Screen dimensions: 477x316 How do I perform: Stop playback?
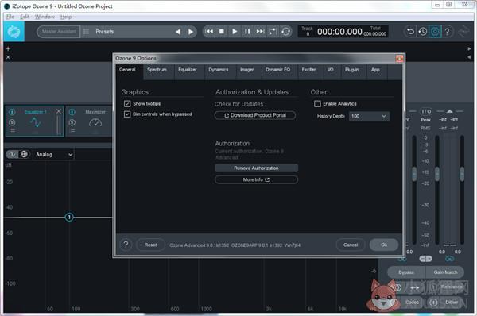222,31
